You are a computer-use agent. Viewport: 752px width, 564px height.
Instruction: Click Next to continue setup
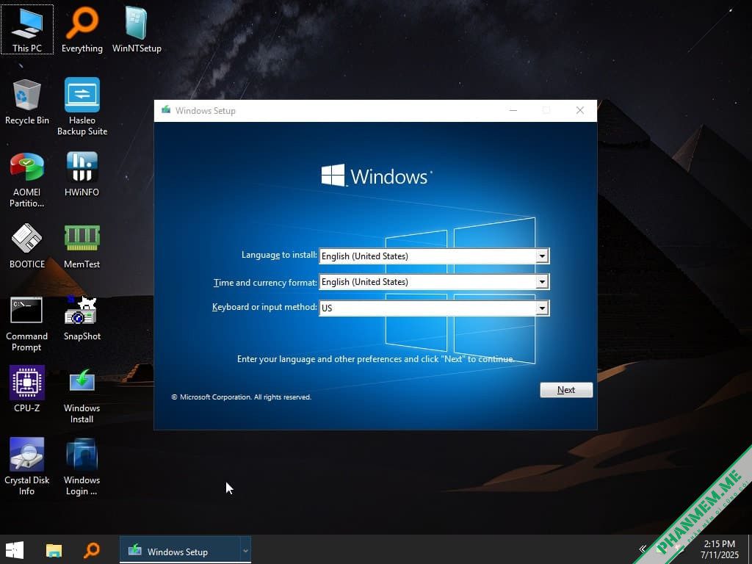(x=566, y=390)
